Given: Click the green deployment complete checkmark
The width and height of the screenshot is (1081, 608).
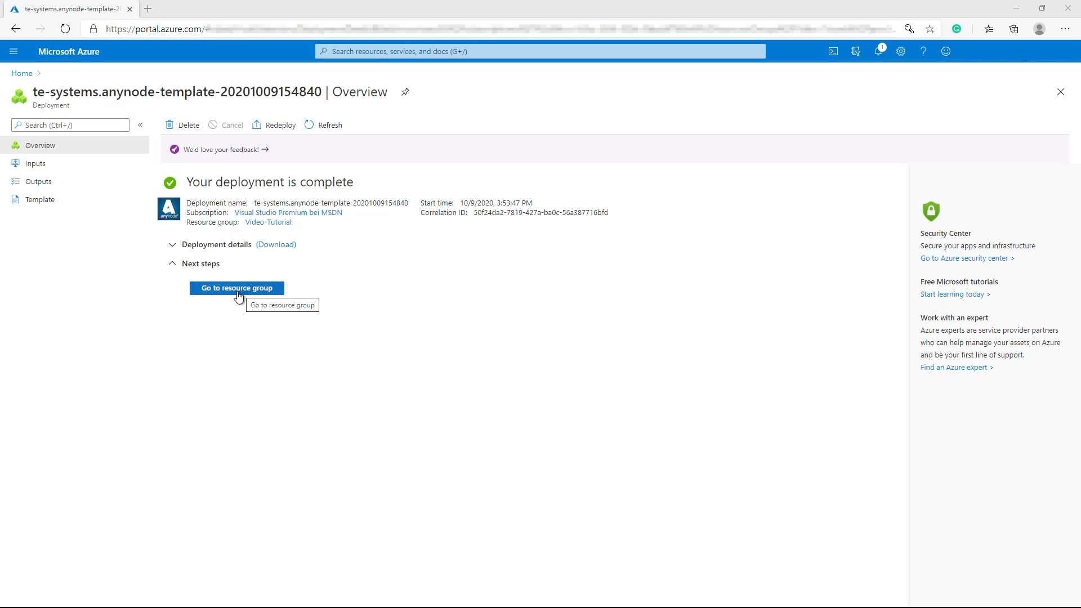Looking at the screenshot, I should (170, 183).
